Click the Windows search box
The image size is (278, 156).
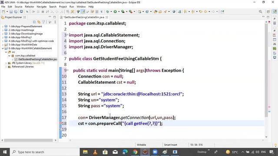pyautogui.click(x=44, y=152)
